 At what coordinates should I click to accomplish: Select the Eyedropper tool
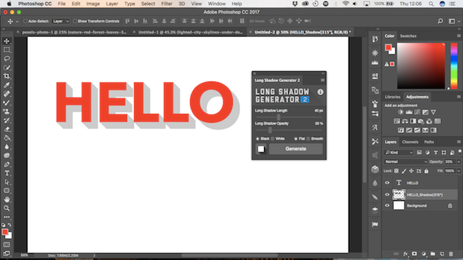7,86
